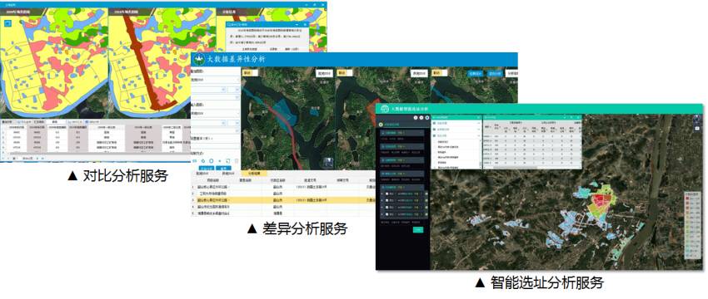This screenshot has height=299, width=708.
Task: Click the map thumbnail switcher on satellite view
Action: point(328,163)
